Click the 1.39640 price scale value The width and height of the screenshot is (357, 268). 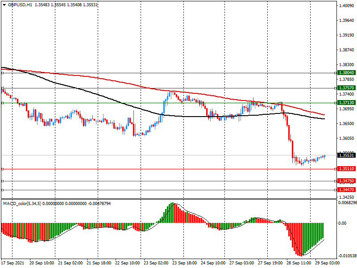tap(347, 21)
